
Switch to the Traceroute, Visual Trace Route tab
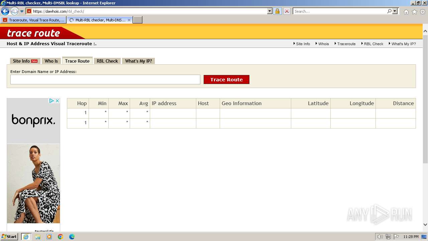(33, 20)
